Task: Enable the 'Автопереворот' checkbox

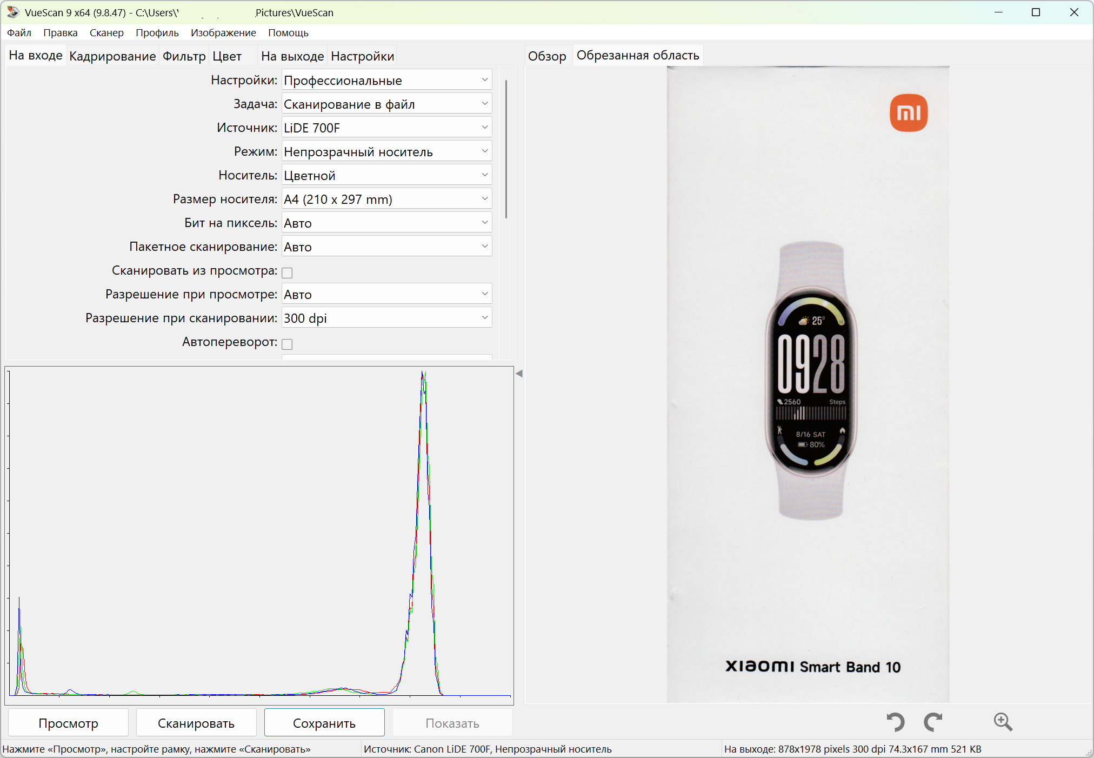Action: point(288,344)
